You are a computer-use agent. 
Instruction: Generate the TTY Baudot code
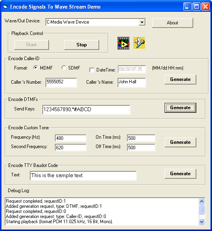pos(180,174)
